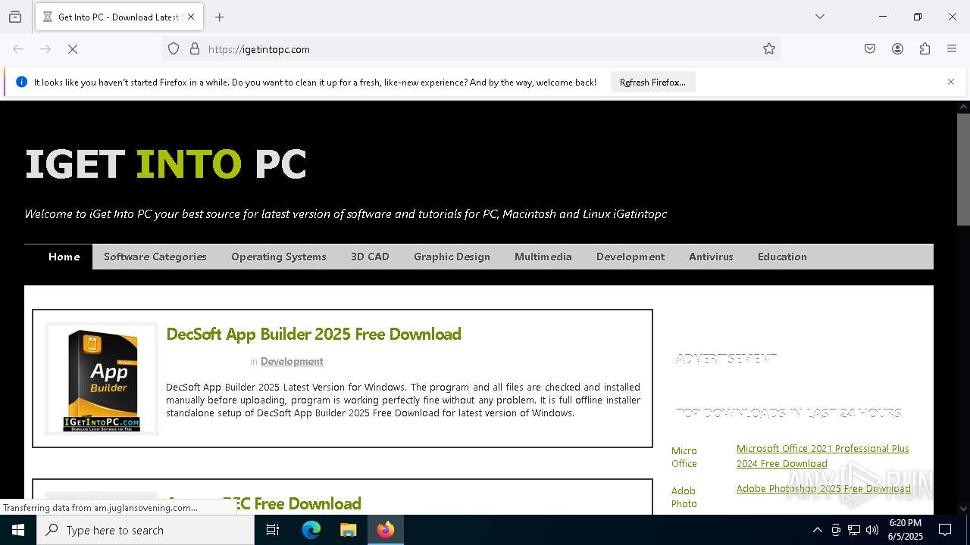Open the network tray icon

pos(854,530)
